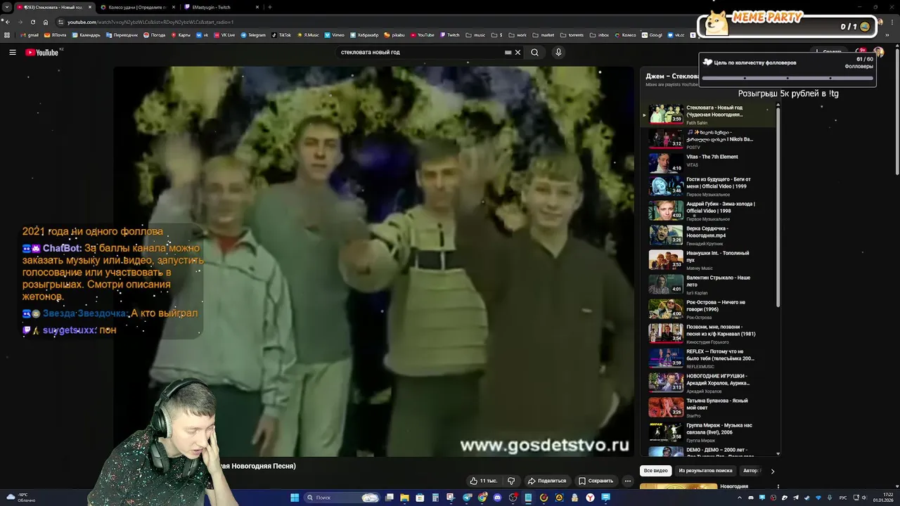Go back in browser history

(x=7, y=22)
